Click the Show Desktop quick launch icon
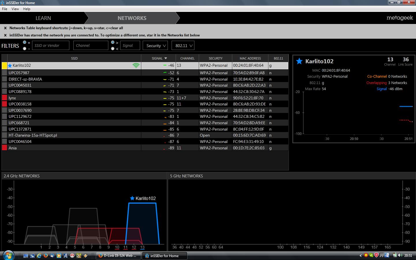The height and width of the screenshot is (260, 416). pyautogui.click(x=26, y=256)
